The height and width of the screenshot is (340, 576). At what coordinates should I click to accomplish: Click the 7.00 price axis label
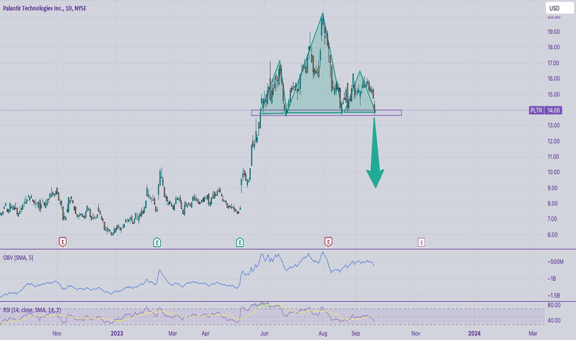tap(553, 219)
